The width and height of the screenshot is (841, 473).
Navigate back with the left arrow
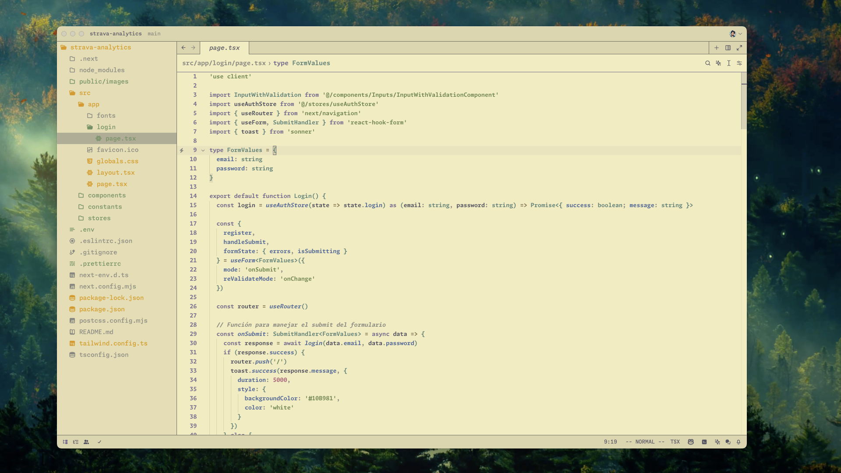pos(184,48)
